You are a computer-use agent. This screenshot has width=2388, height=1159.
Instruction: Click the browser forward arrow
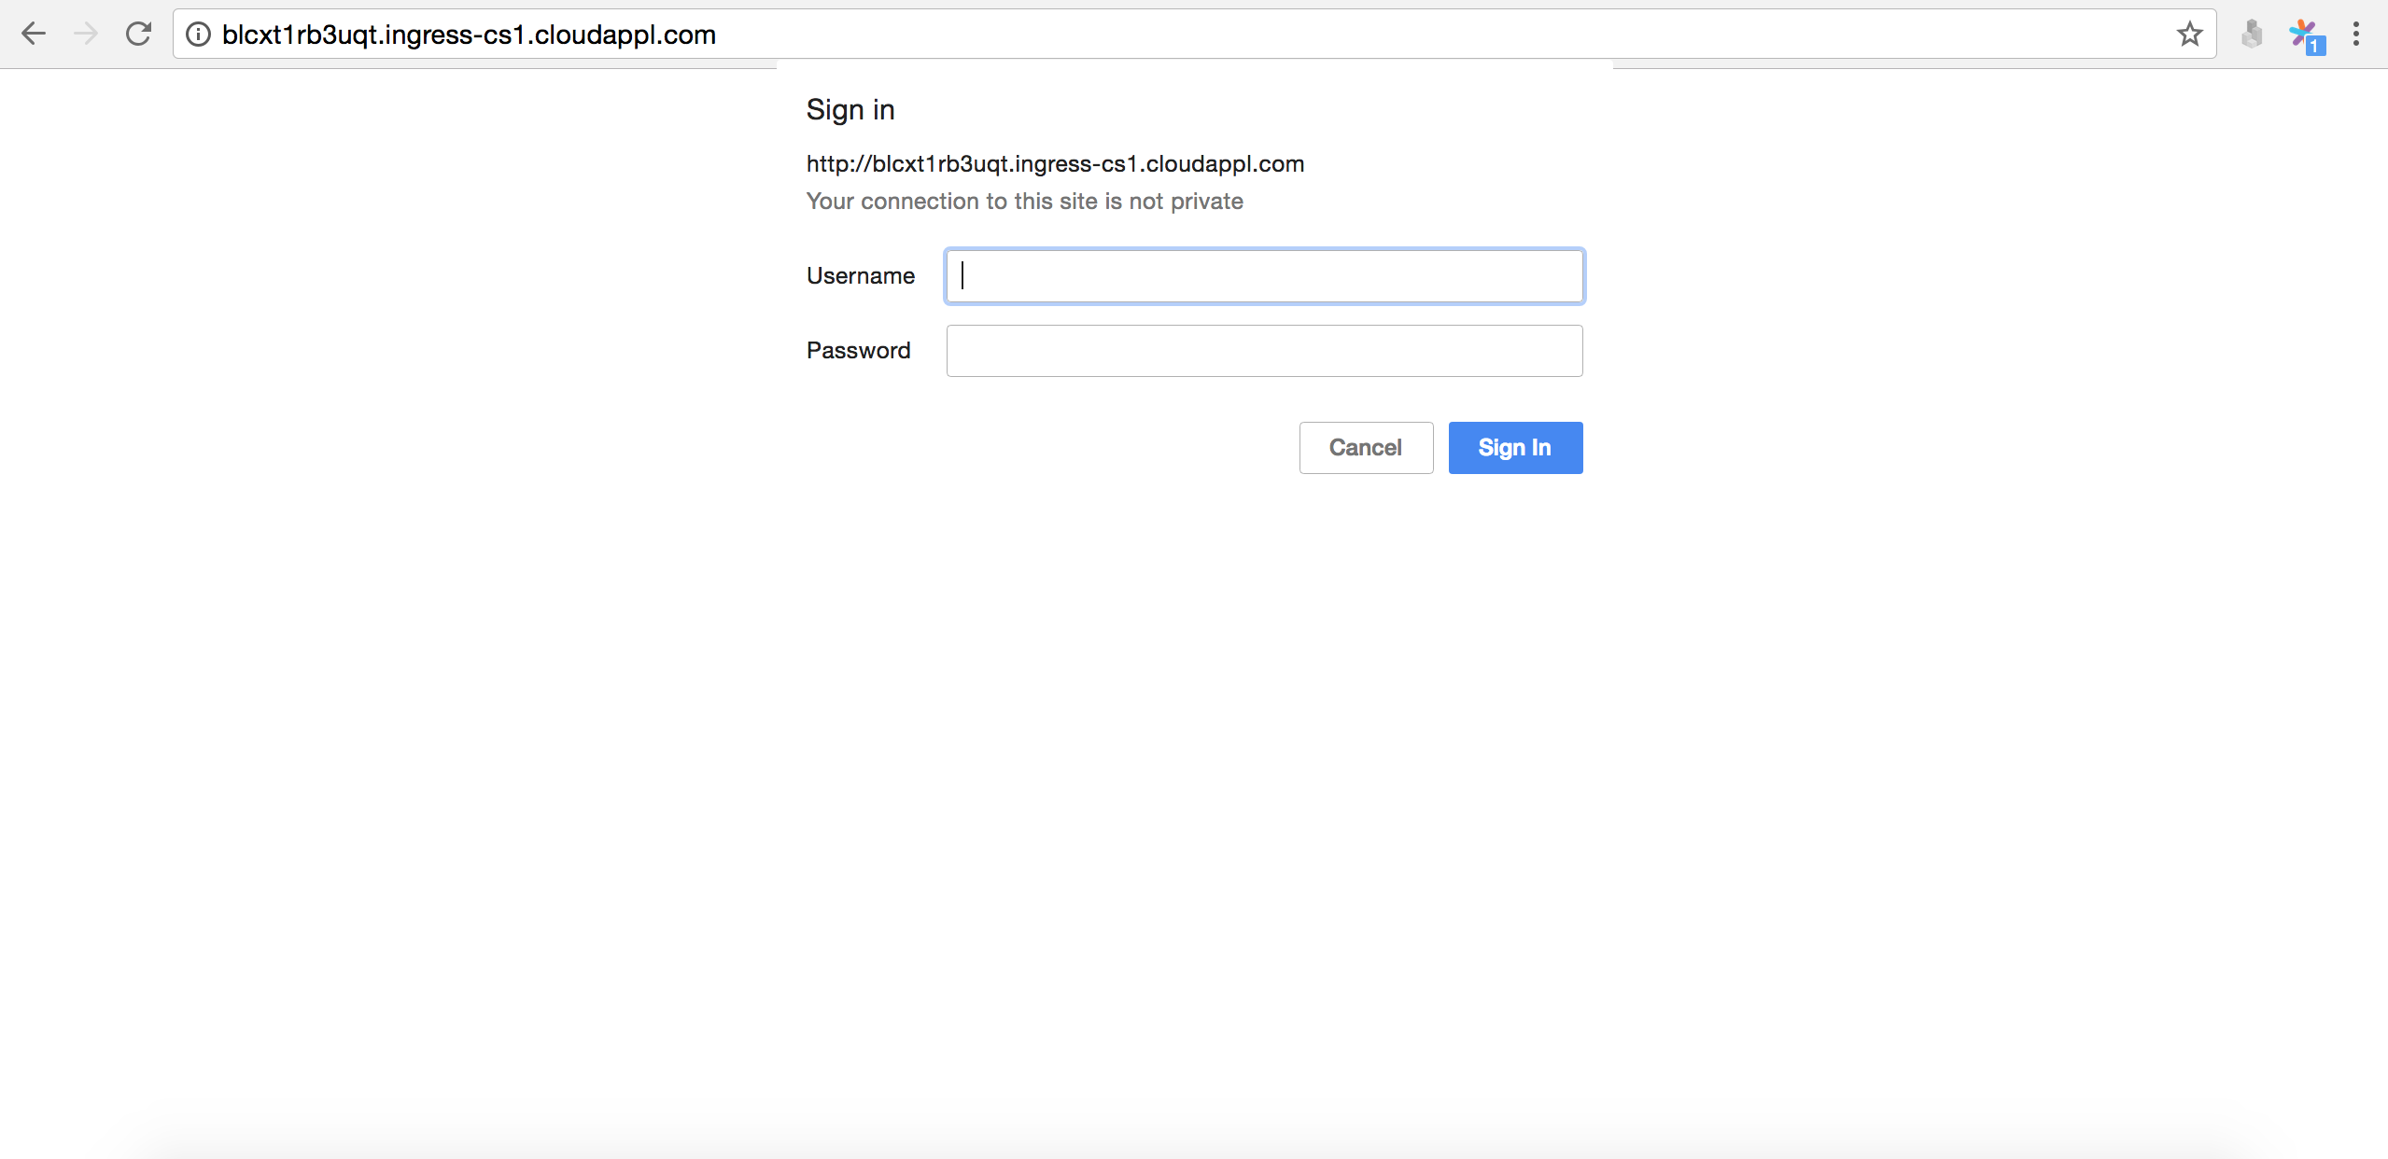click(86, 35)
